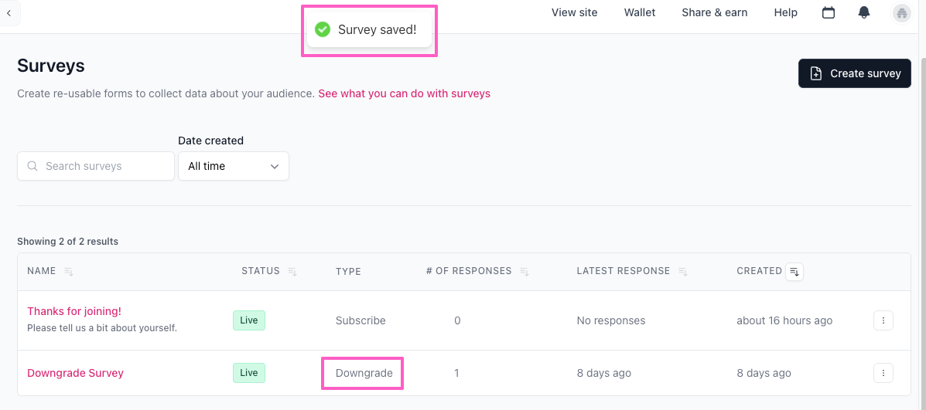
Task: Open options menu for Downgrade Survey row
Action: 883,373
